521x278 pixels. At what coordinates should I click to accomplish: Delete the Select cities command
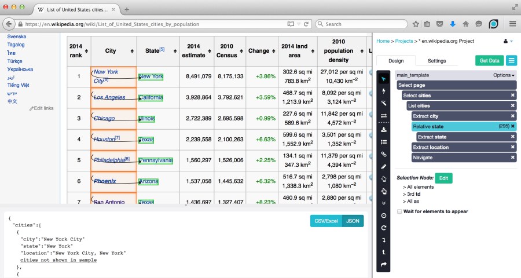coord(513,95)
